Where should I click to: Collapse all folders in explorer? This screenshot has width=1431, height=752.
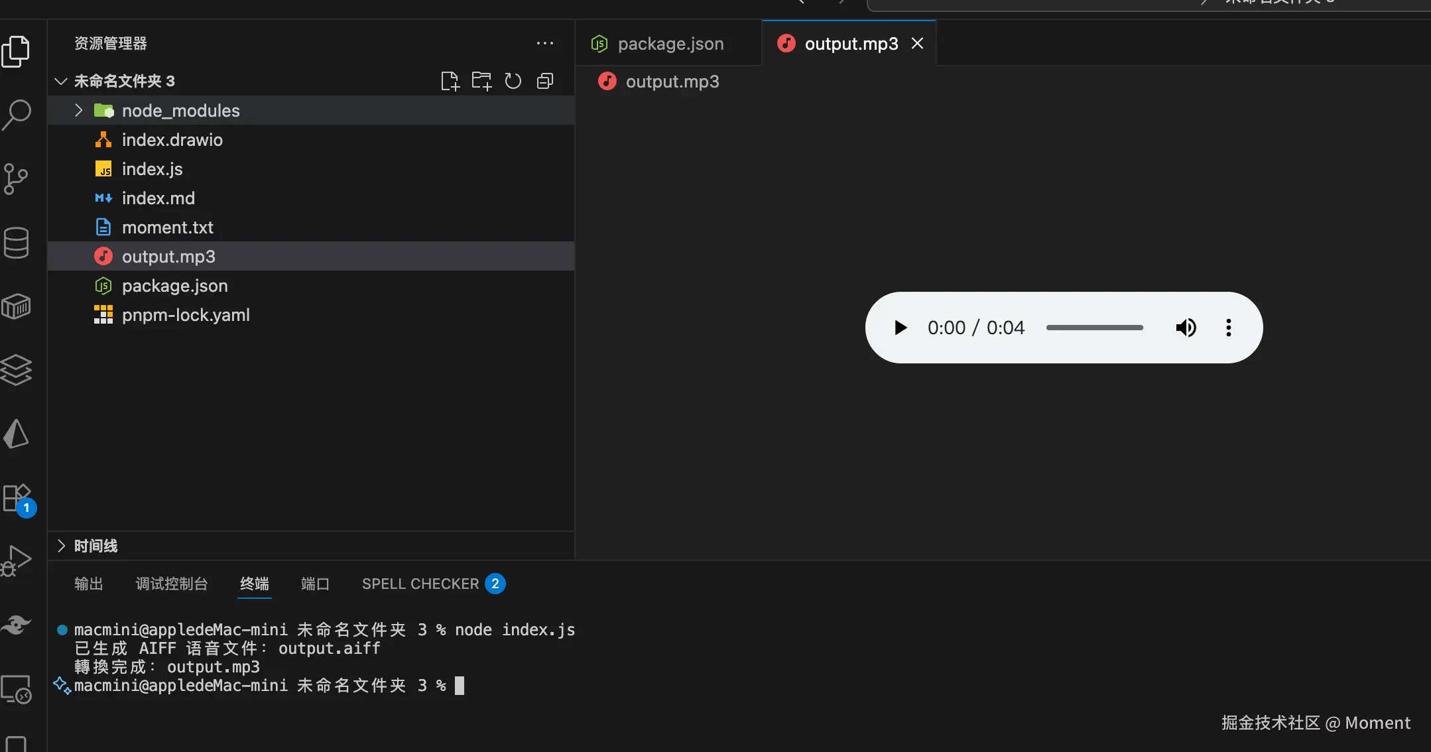coord(545,81)
